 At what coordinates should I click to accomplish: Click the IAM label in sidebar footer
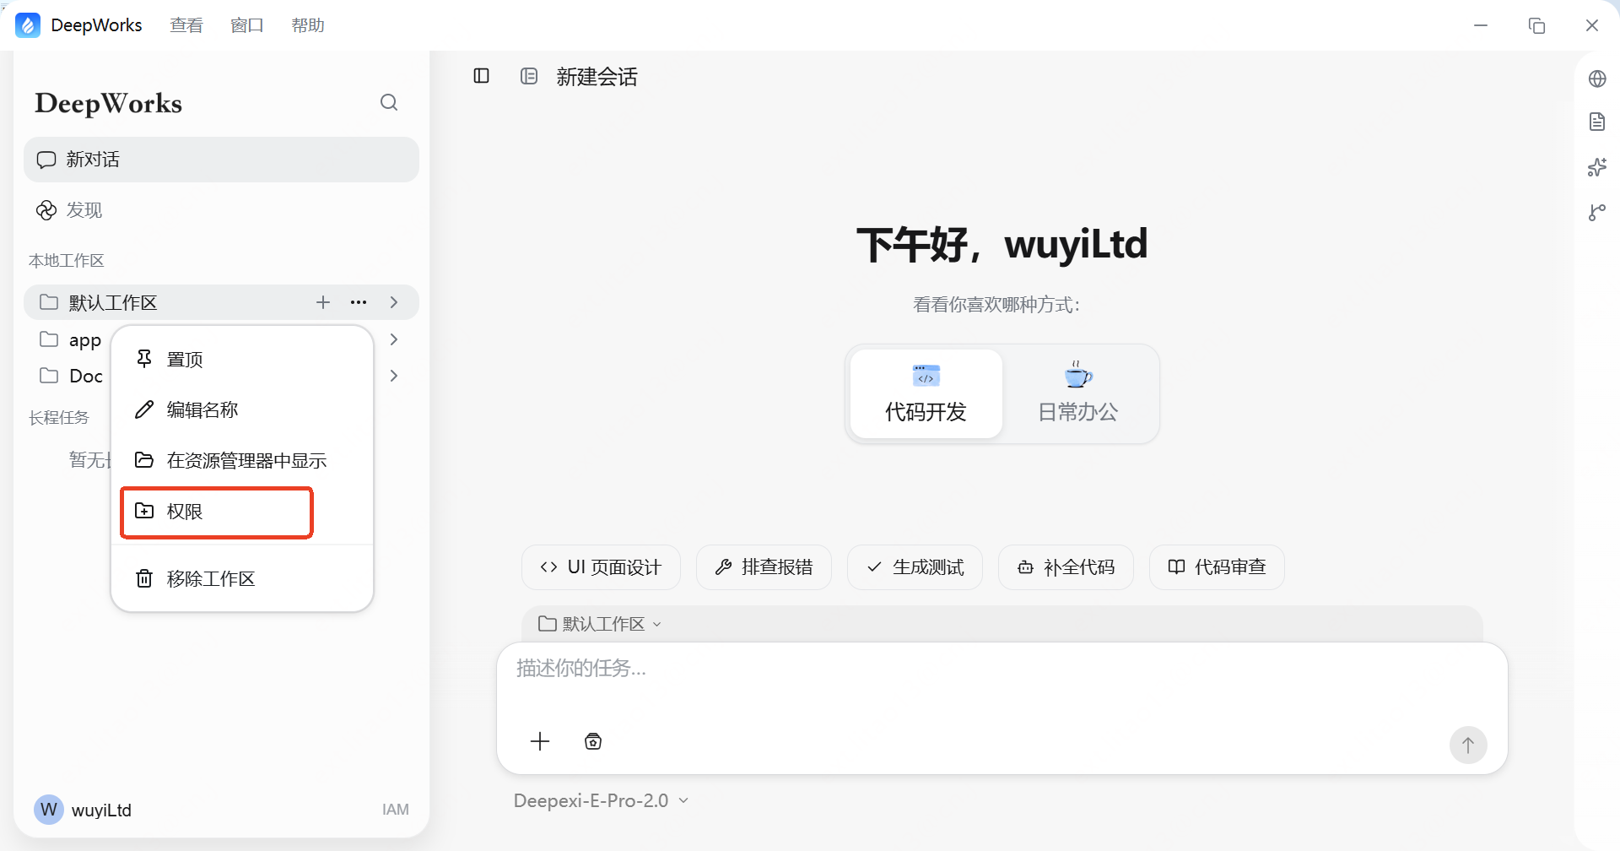pos(395,810)
